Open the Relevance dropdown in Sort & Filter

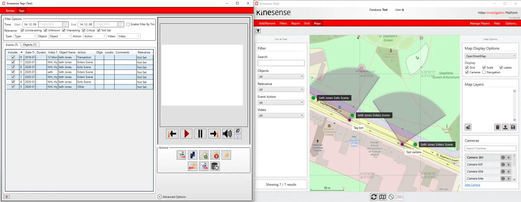tap(281, 90)
